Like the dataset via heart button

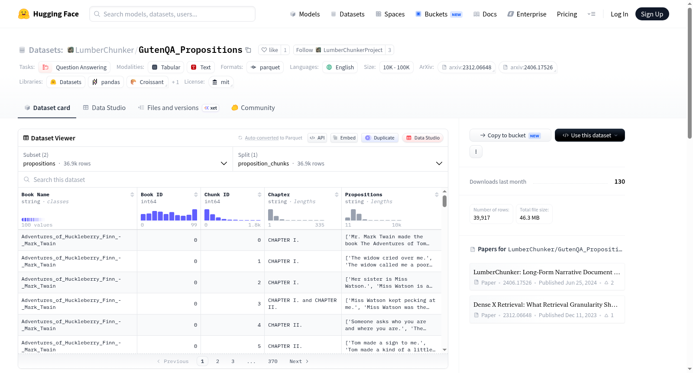click(x=269, y=50)
